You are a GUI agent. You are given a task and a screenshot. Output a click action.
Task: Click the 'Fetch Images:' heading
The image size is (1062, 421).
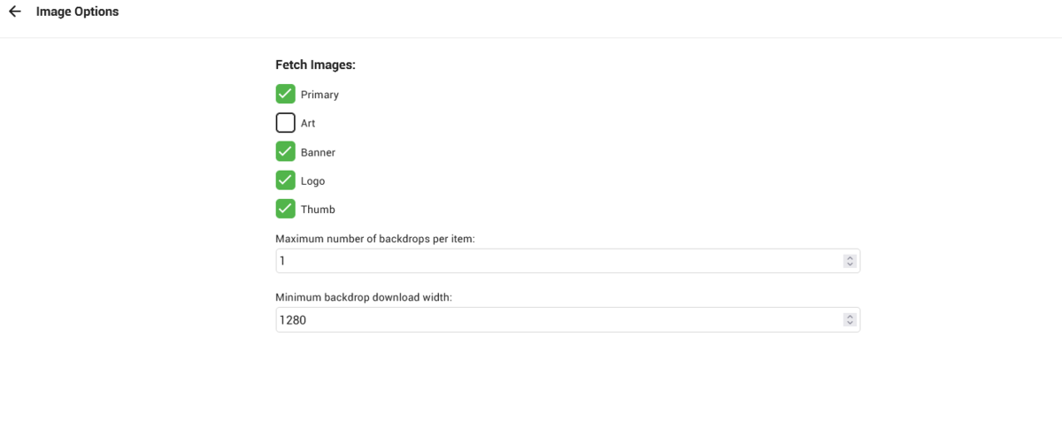[x=315, y=65]
